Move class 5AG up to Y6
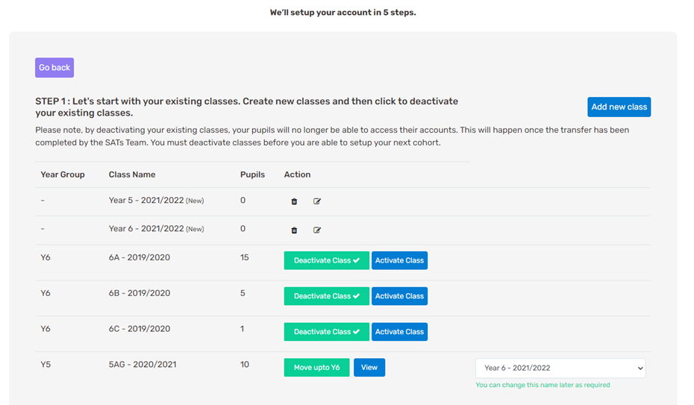The height and width of the screenshot is (405, 694). pos(316,368)
